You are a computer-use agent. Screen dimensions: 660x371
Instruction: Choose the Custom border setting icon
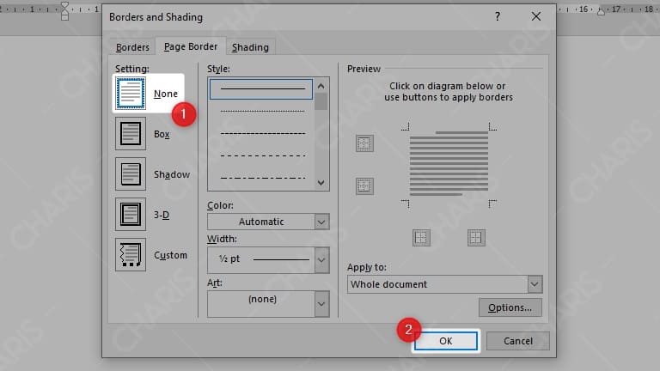pos(131,254)
